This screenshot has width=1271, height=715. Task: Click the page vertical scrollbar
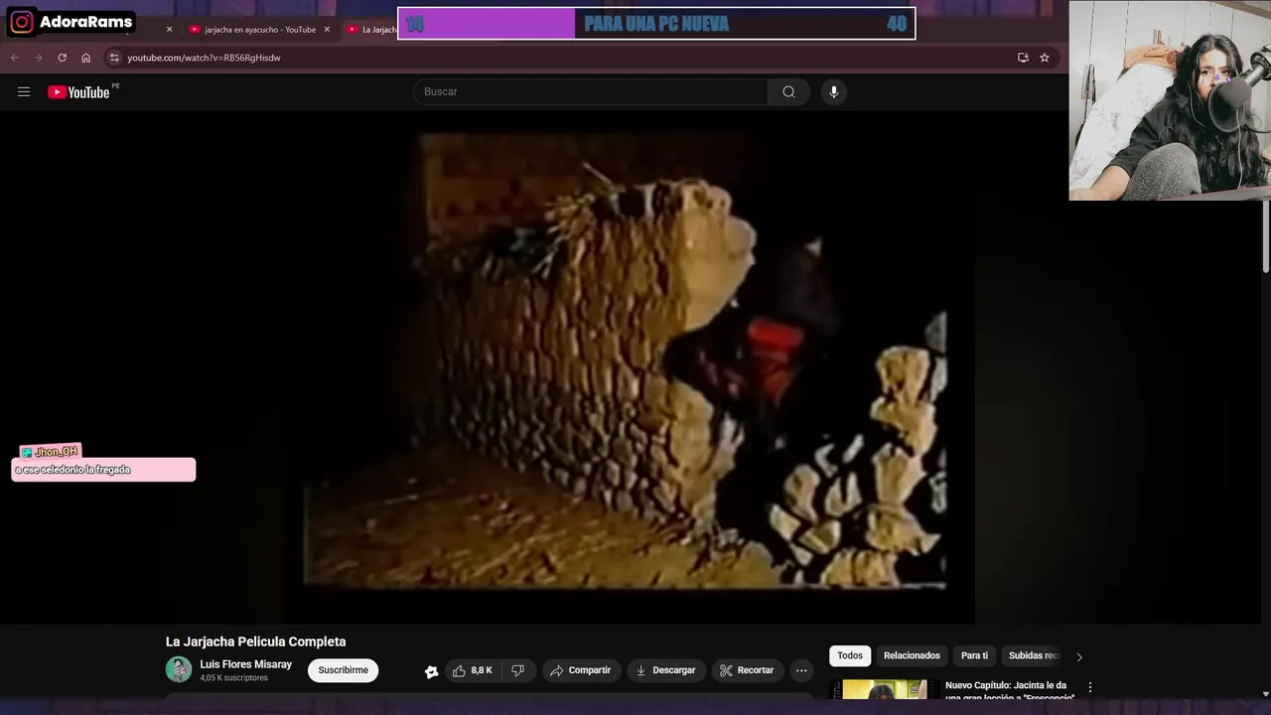[1264, 236]
